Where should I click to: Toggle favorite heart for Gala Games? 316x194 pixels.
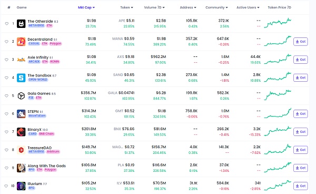[x=7, y=96]
